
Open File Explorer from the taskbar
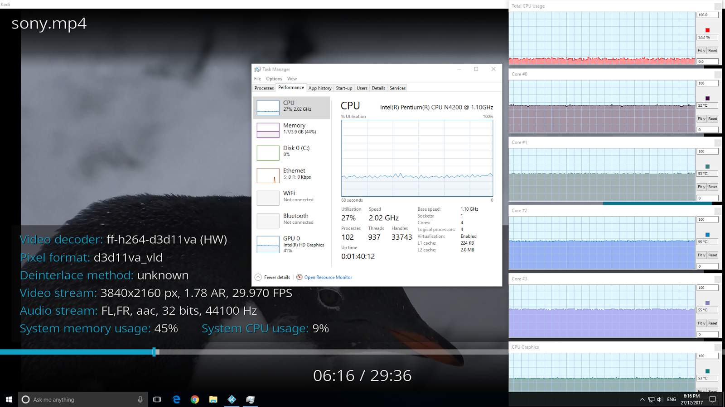click(x=213, y=399)
